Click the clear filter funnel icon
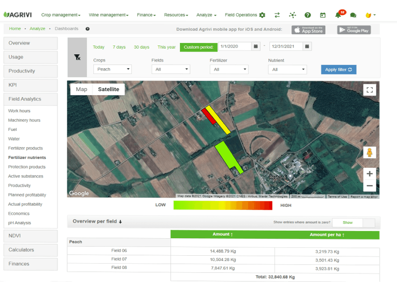This screenshot has width=397, height=282. [x=77, y=57]
